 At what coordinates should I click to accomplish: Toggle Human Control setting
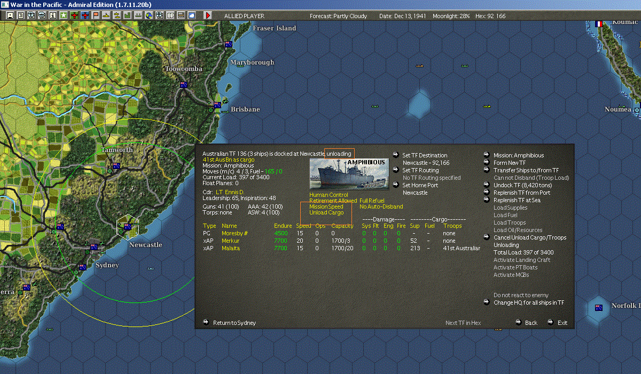point(329,195)
